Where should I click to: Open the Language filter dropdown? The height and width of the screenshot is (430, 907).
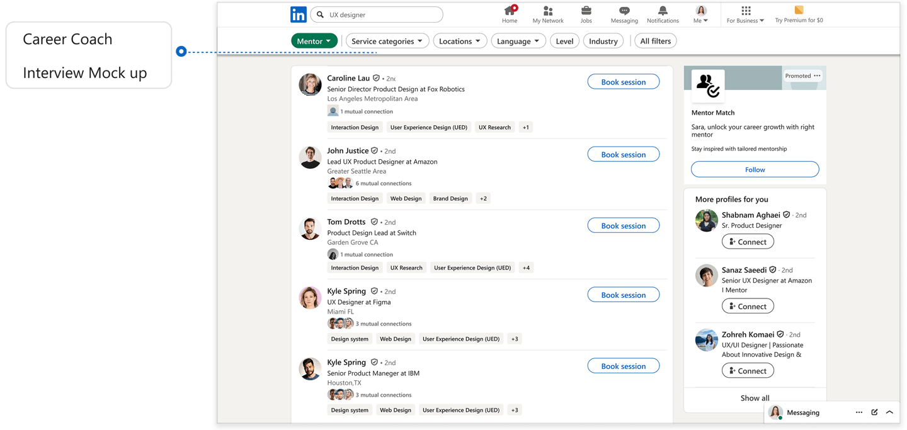(x=518, y=41)
